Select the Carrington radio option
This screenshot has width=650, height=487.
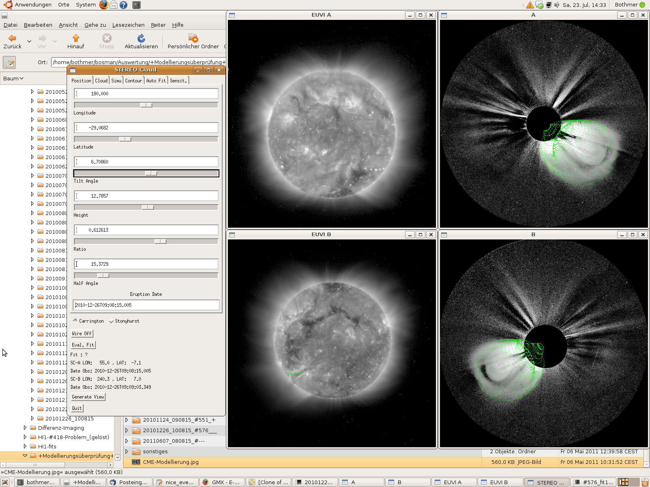[x=89, y=321]
